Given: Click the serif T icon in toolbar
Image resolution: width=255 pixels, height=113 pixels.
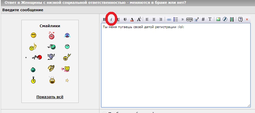Looking at the screenshot, I should click(210, 19).
